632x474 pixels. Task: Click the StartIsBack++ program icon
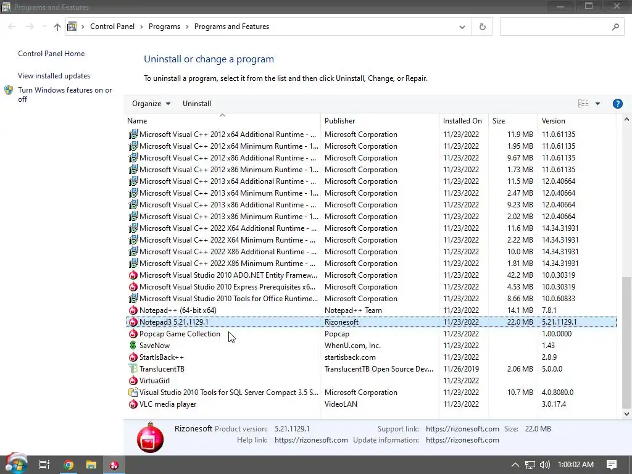coord(133,357)
